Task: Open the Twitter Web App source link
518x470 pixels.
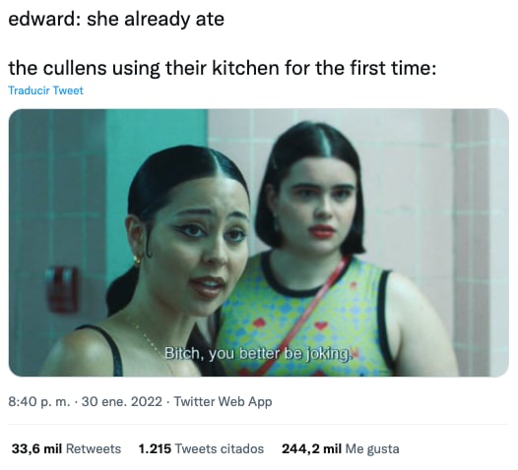Action: (223, 401)
